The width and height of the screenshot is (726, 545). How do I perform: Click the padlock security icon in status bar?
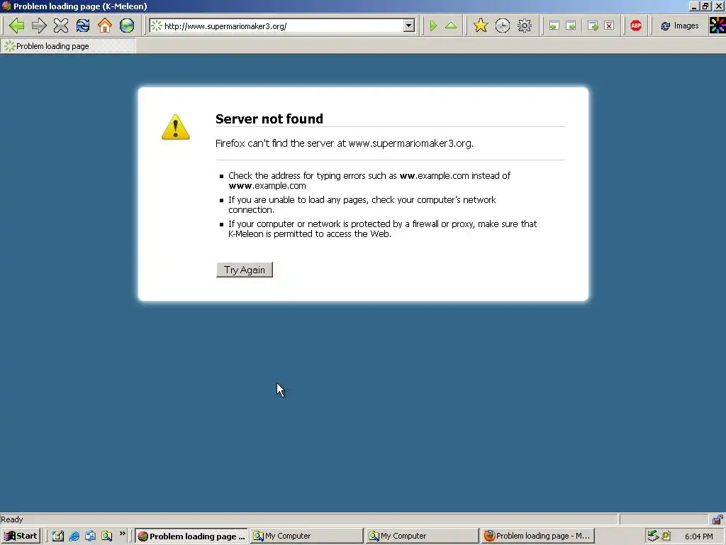[717, 519]
